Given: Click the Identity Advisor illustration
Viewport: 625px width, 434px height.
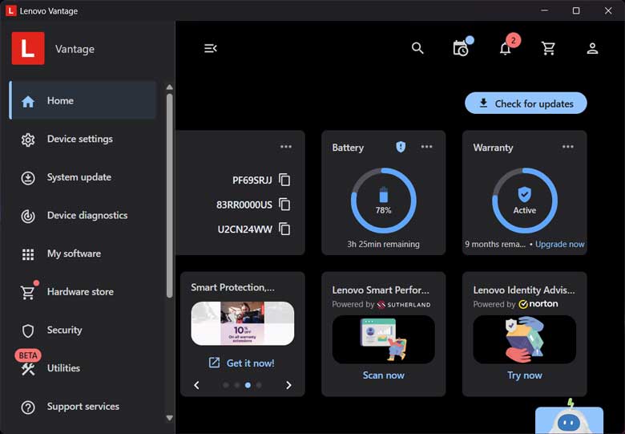Looking at the screenshot, I should pos(525,339).
